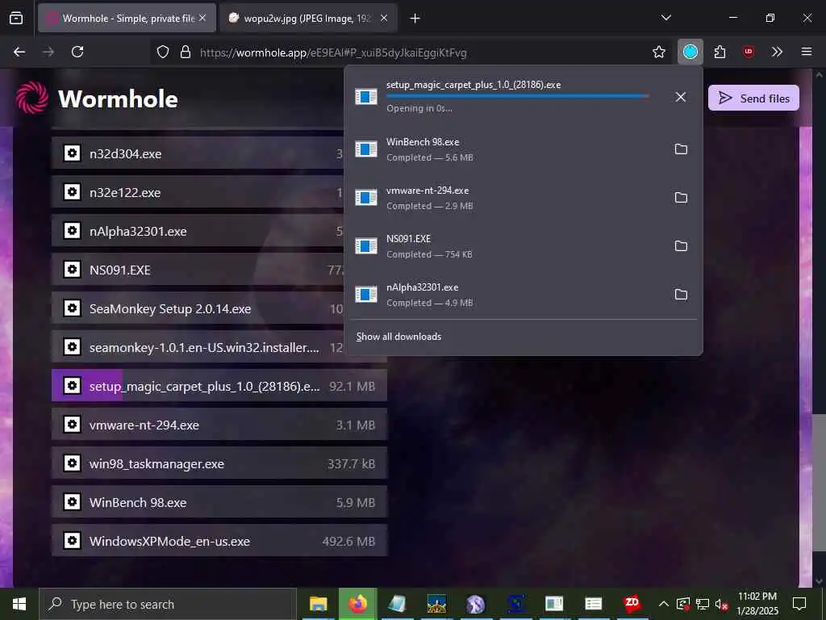Click the Send files button
Viewport: 826px width, 620px height.
tap(753, 98)
